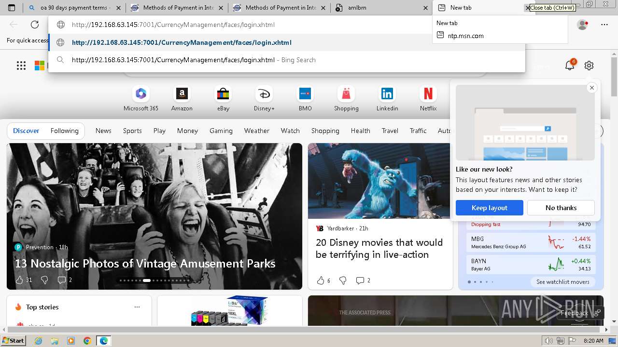This screenshot has height=347, width=618.
Task: Launch Chrome from taskbar
Action: click(87, 341)
